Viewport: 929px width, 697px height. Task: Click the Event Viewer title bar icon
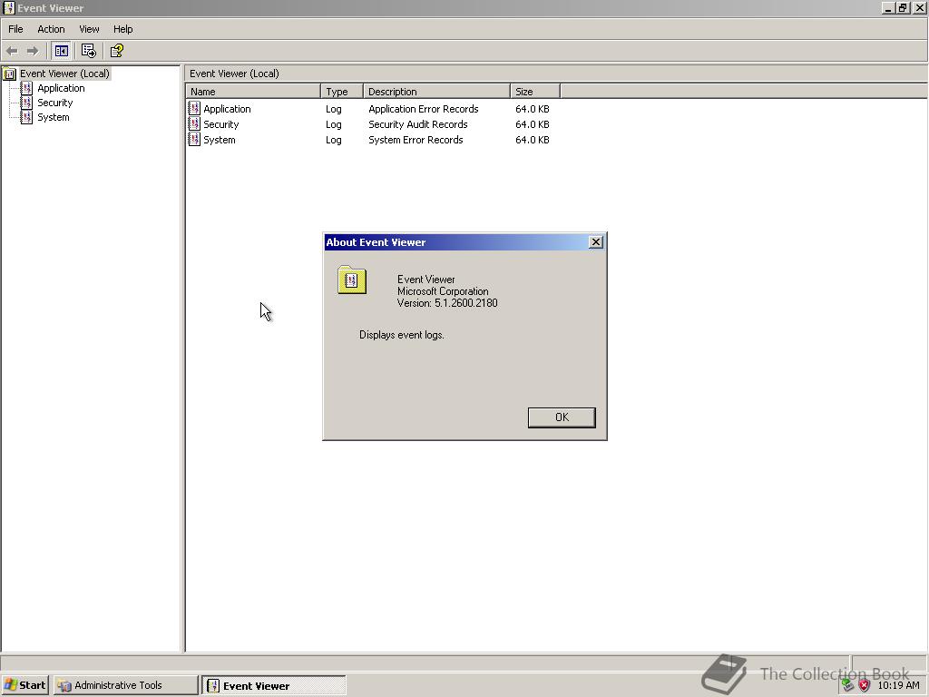click(x=8, y=7)
